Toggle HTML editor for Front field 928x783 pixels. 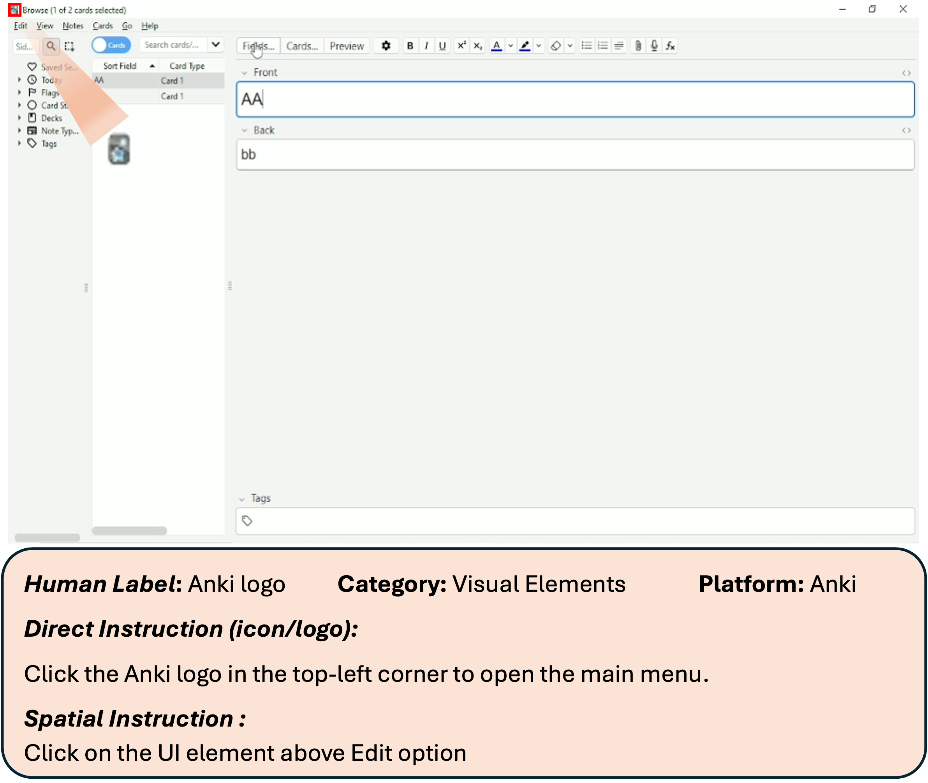(906, 73)
